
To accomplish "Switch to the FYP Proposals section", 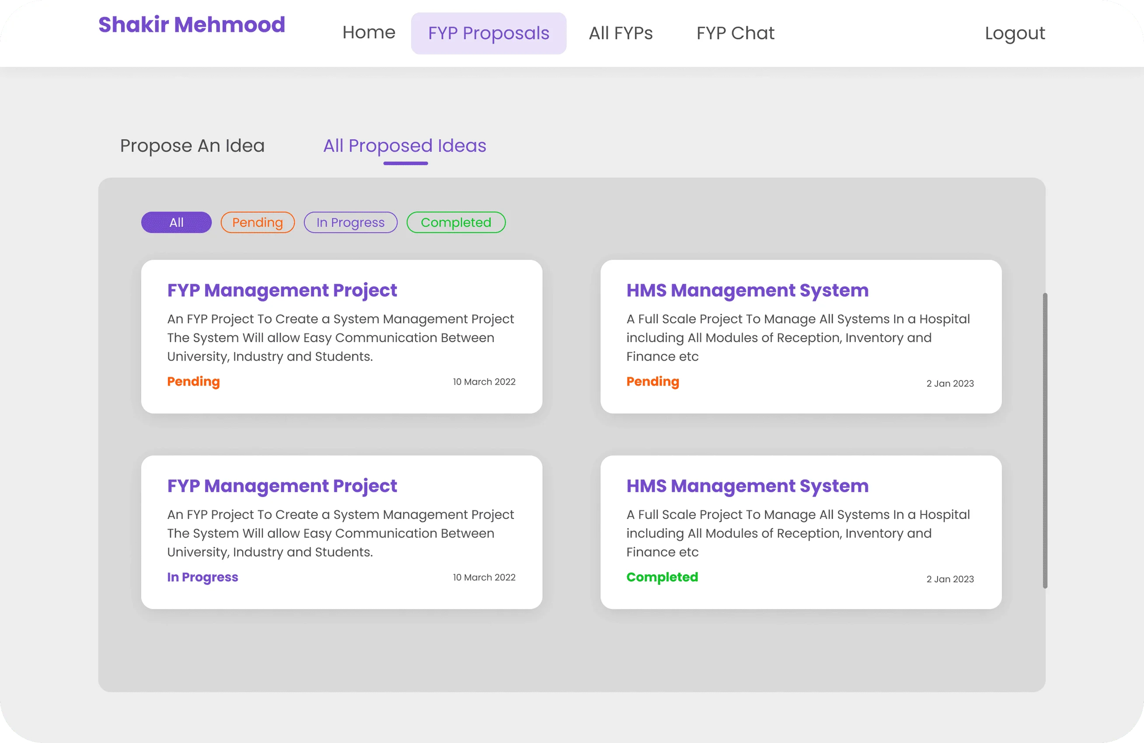I will click(x=488, y=33).
